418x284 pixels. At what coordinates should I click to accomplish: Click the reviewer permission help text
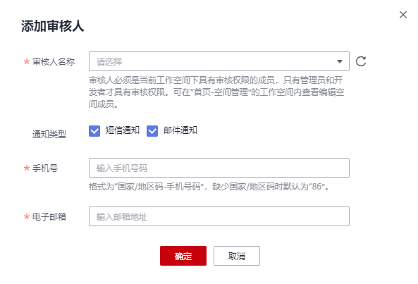[x=216, y=92]
